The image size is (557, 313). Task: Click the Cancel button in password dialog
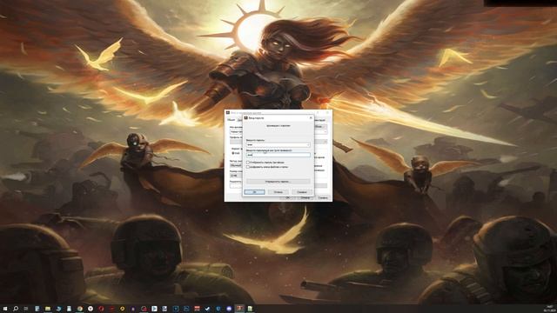[278, 192]
